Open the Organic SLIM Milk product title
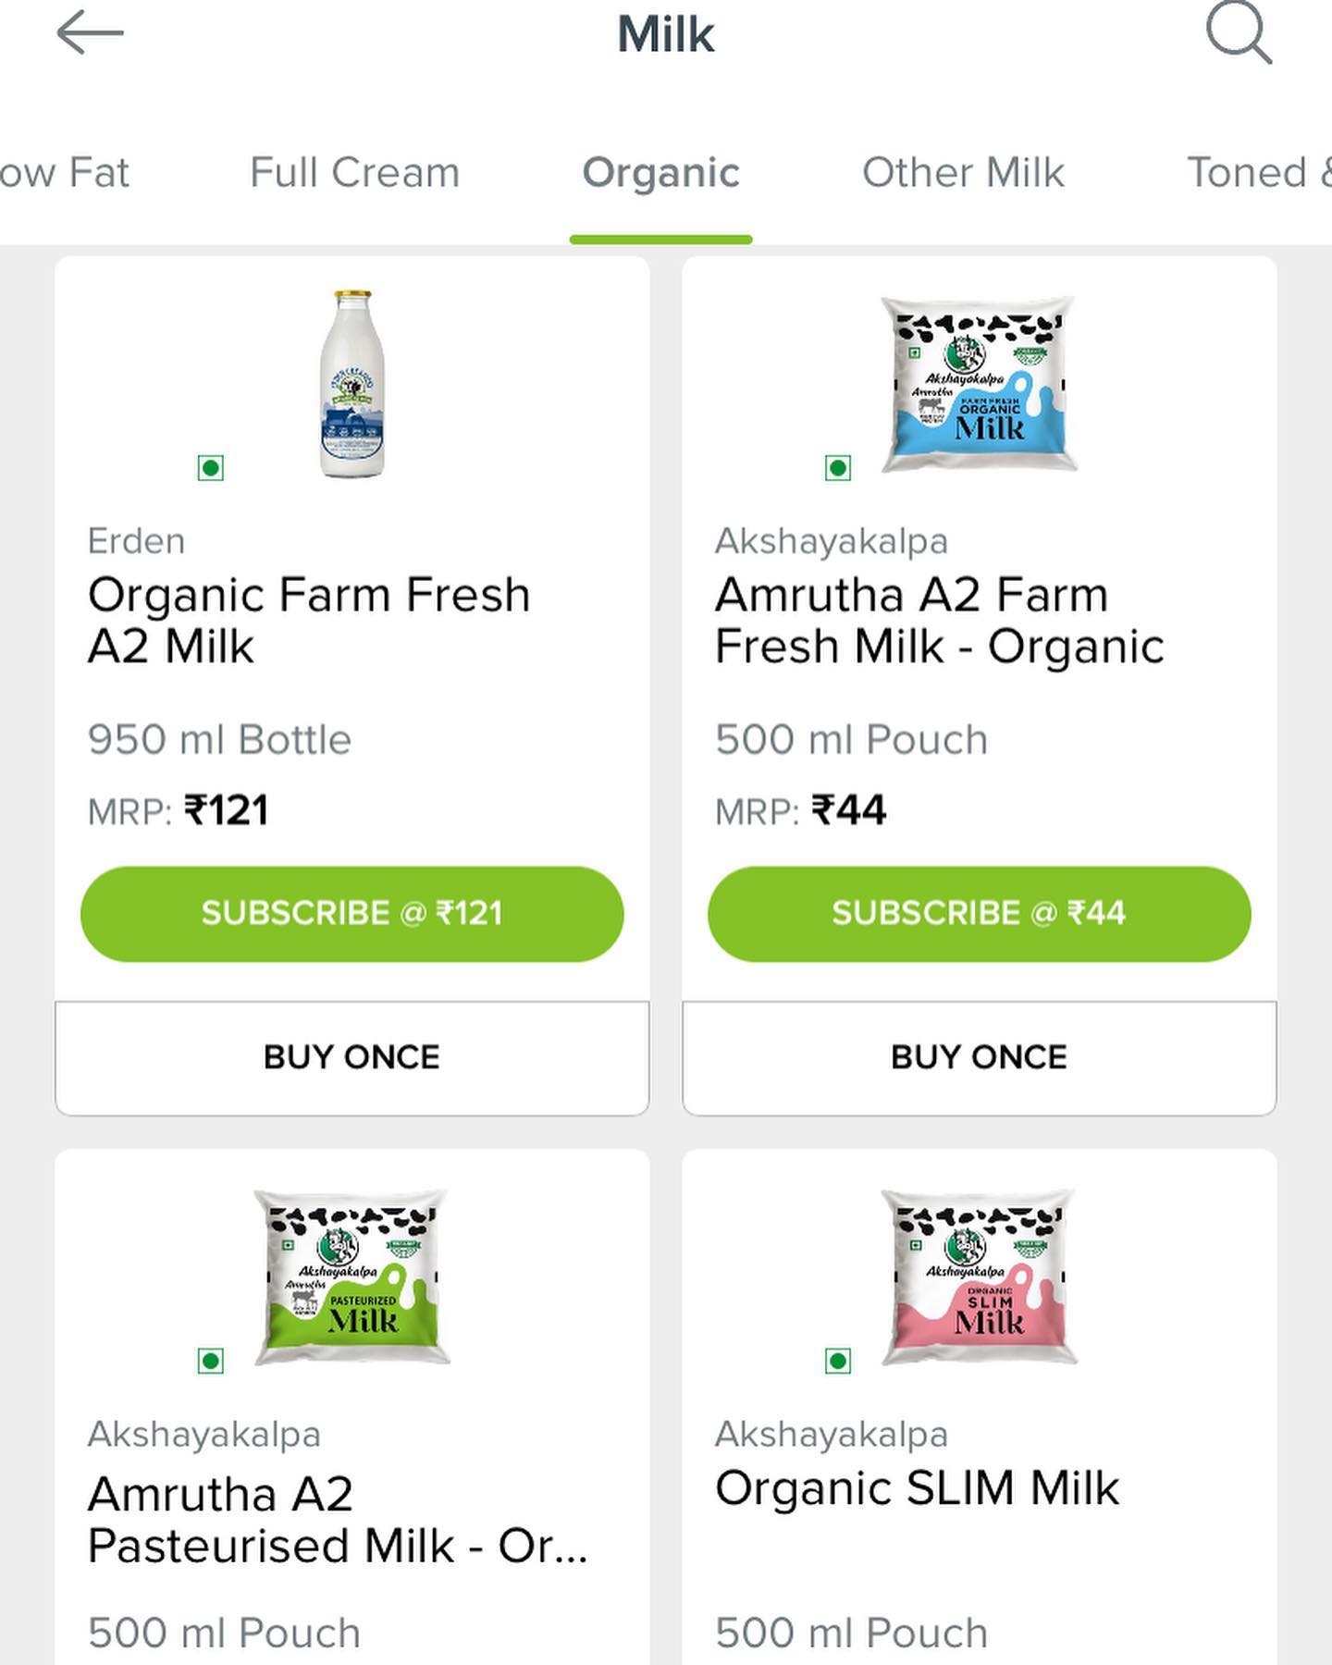 (917, 1488)
